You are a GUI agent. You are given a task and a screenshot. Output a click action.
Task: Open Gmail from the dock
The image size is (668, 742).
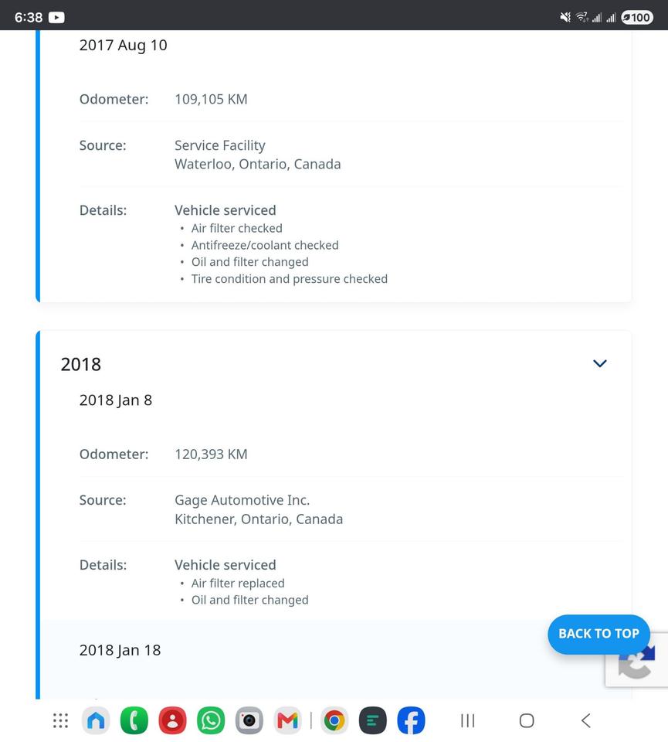(287, 720)
